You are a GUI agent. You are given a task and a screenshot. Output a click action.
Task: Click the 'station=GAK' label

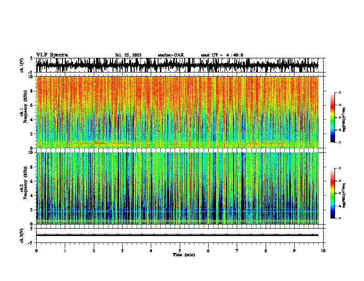[x=171, y=55]
